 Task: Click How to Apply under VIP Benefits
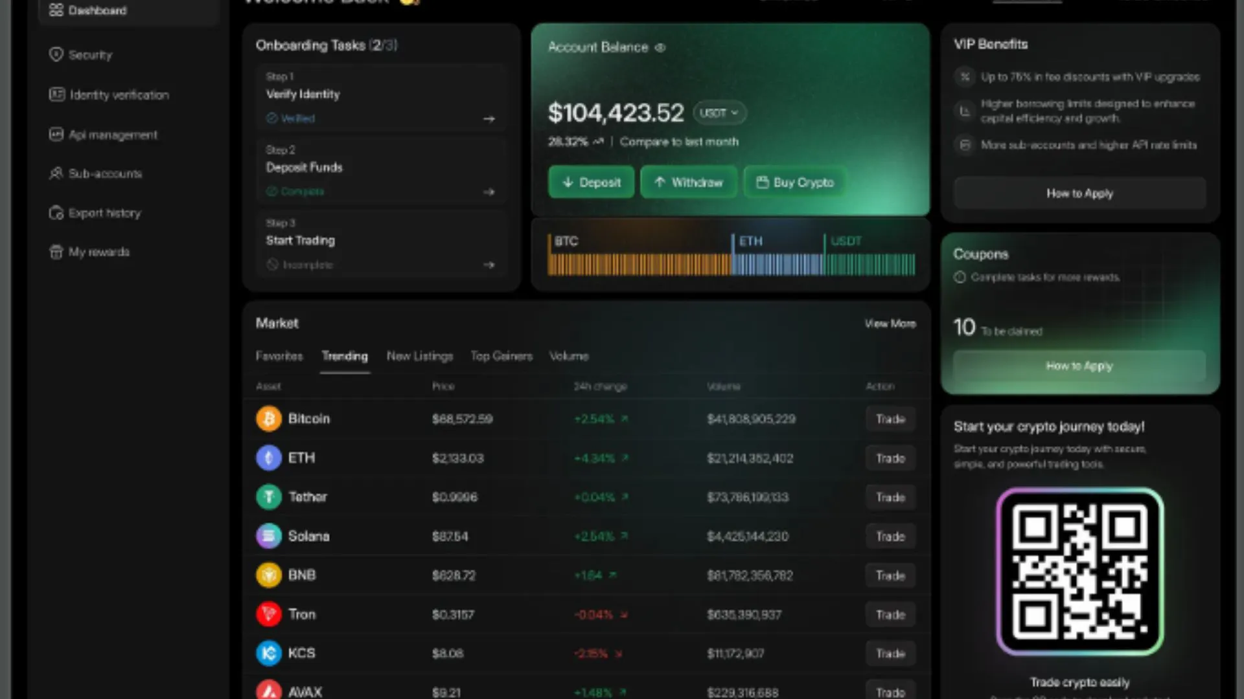pos(1079,193)
